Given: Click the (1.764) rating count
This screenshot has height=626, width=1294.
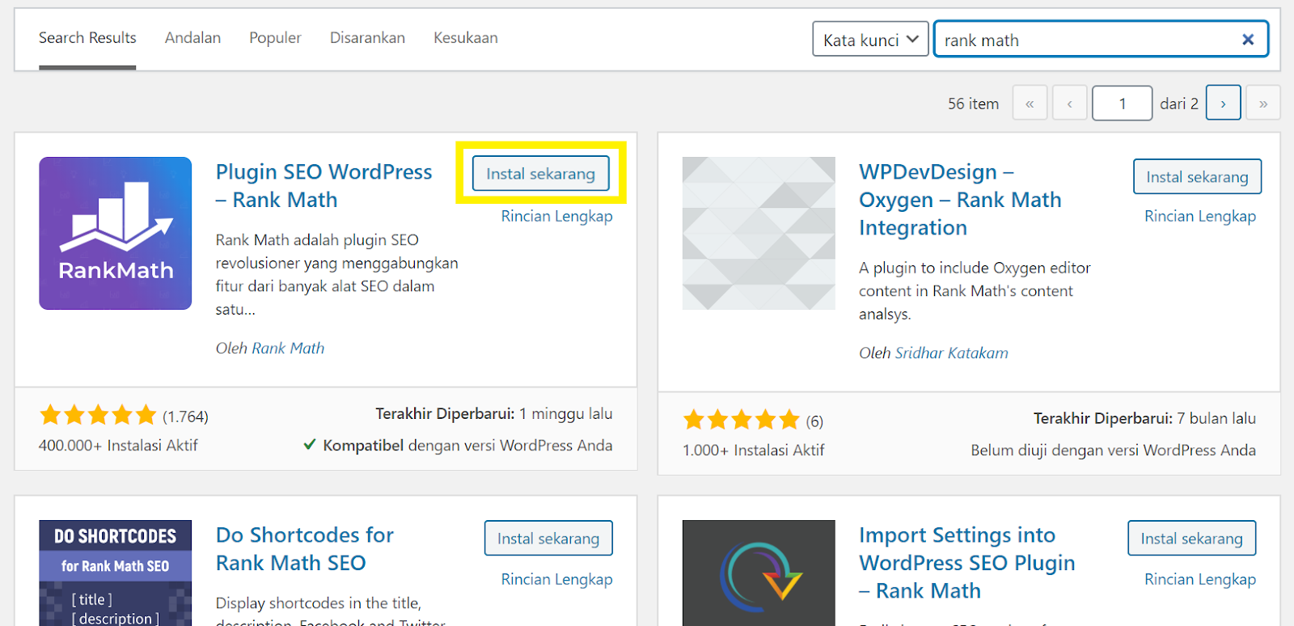Looking at the screenshot, I should coord(185,417).
